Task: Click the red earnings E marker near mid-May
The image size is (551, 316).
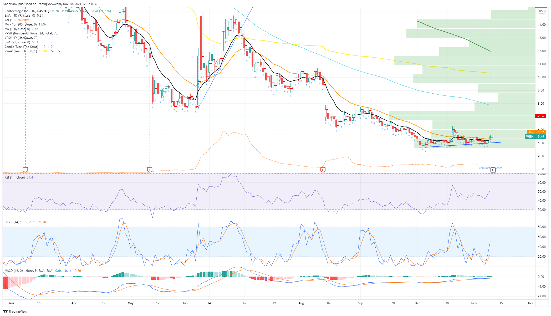Action: pos(150,170)
